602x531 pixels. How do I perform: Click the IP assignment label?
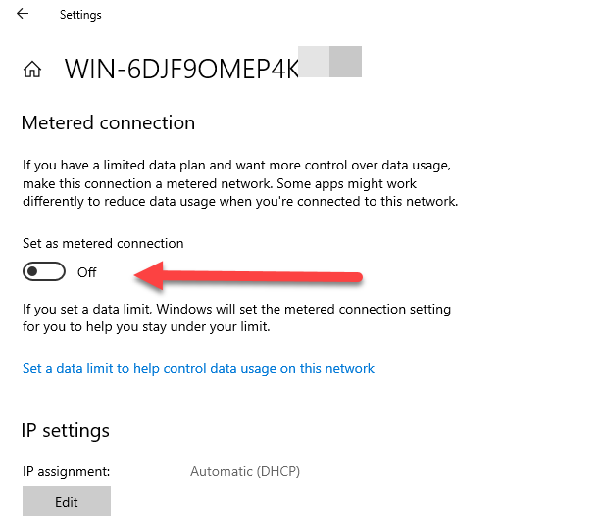click(67, 471)
